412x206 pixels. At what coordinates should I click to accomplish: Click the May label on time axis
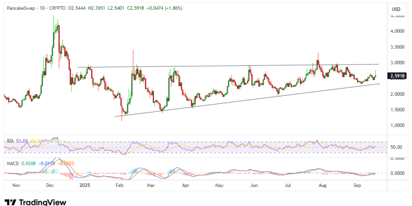coord(219,185)
